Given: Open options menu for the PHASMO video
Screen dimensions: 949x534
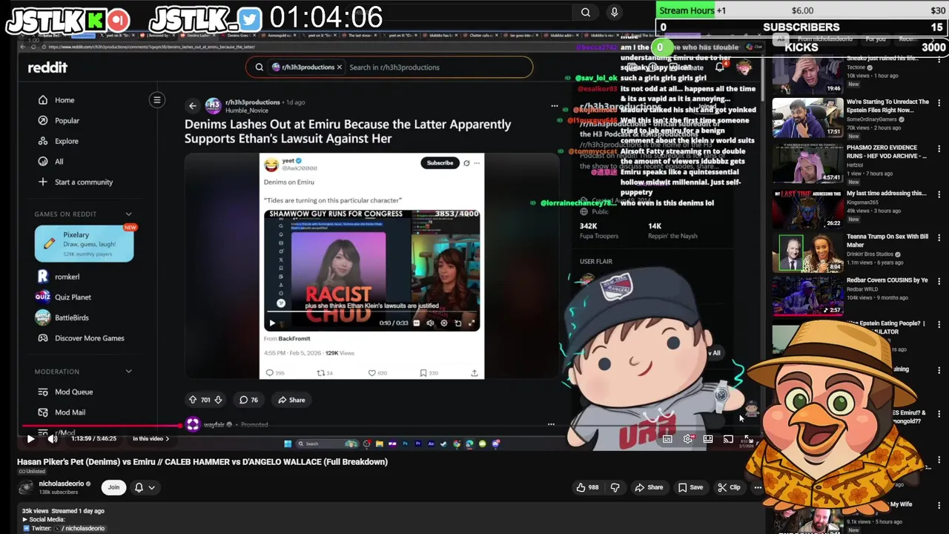Looking at the screenshot, I should click(940, 149).
